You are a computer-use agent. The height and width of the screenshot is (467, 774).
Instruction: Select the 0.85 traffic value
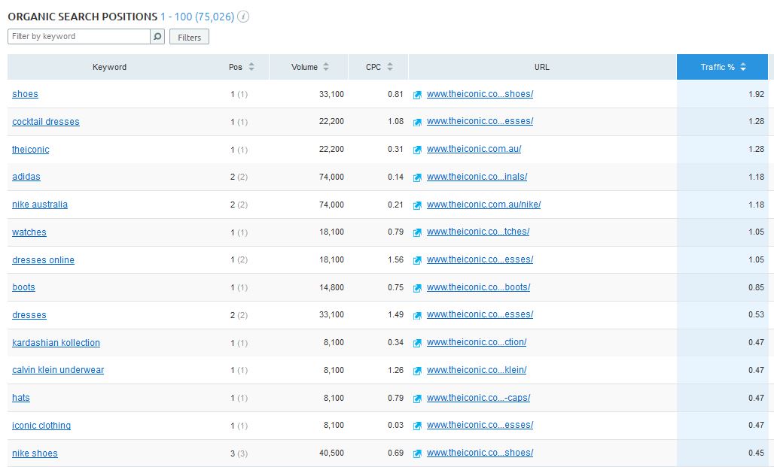756,287
